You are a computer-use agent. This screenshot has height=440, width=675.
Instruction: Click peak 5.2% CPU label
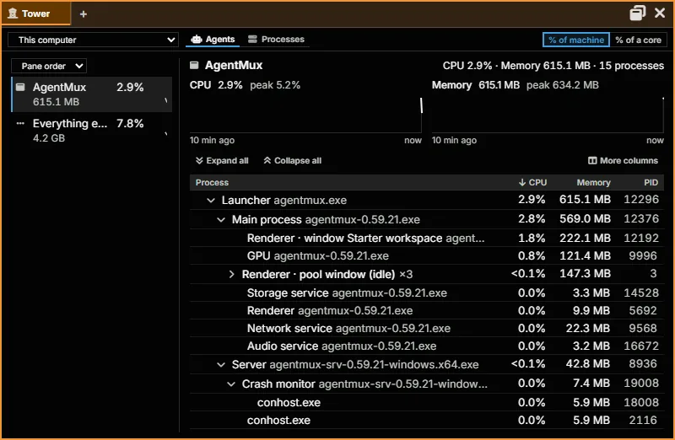(275, 85)
